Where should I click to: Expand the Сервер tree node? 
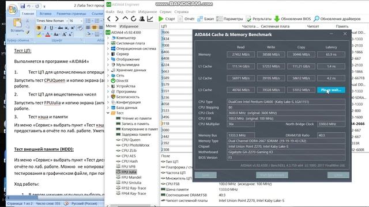[108, 54]
